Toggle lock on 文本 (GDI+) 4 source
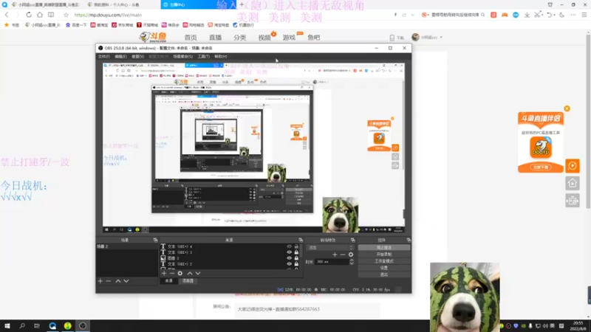The width and height of the screenshot is (591, 332). click(296, 246)
